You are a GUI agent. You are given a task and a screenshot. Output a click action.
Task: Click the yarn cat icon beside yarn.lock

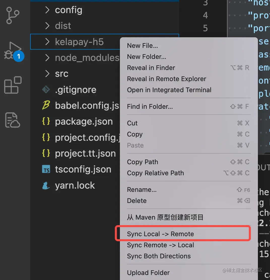(x=46, y=185)
